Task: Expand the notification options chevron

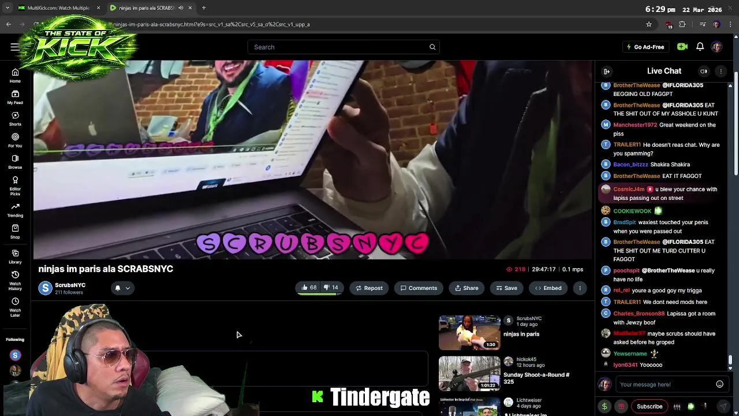Action: pos(128,288)
